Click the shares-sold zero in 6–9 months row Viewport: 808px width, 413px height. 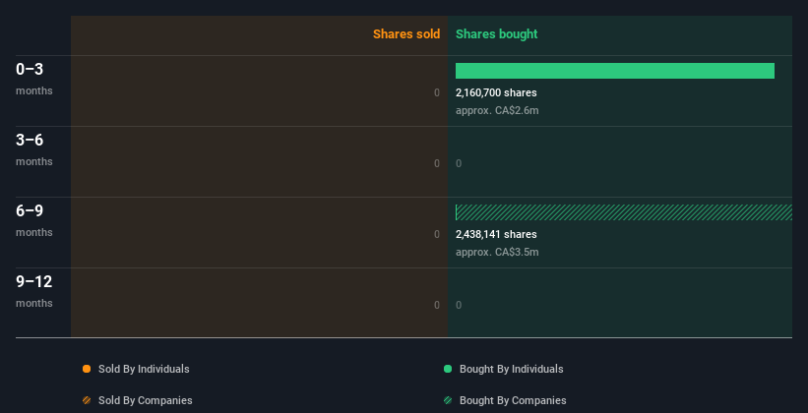pos(437,234)
